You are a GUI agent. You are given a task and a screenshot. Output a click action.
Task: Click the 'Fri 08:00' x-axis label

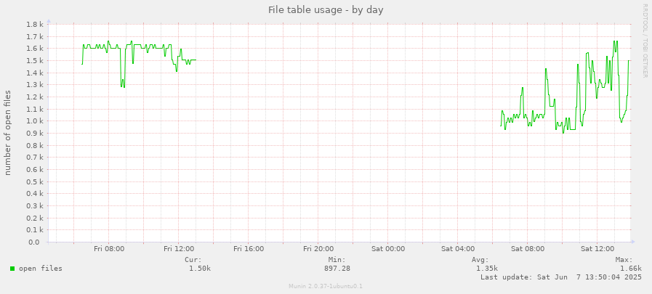(x=109, y=249)
